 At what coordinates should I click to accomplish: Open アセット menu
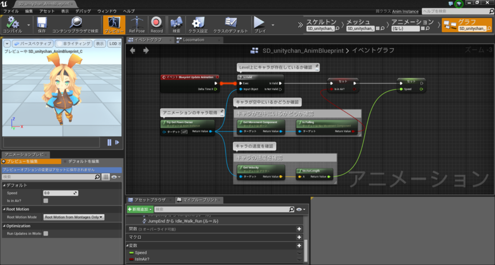(x=47, y=11)
